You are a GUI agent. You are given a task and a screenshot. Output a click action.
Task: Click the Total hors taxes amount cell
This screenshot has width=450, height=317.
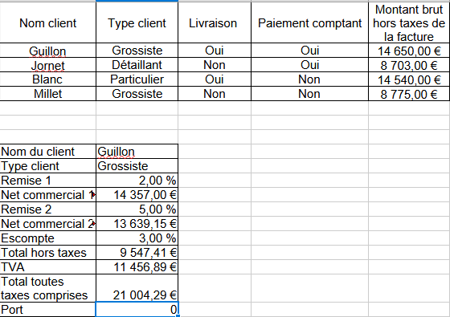pos(137,253)
